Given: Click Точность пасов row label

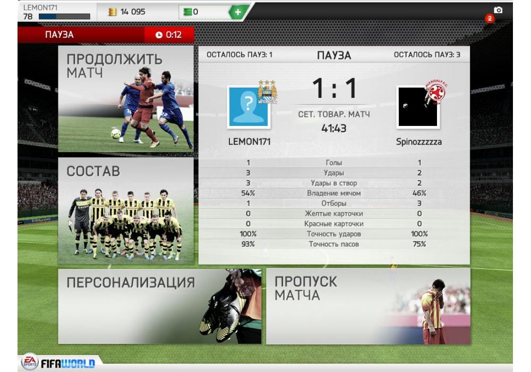Looking at the screenshot, I should tap(334, 244).
